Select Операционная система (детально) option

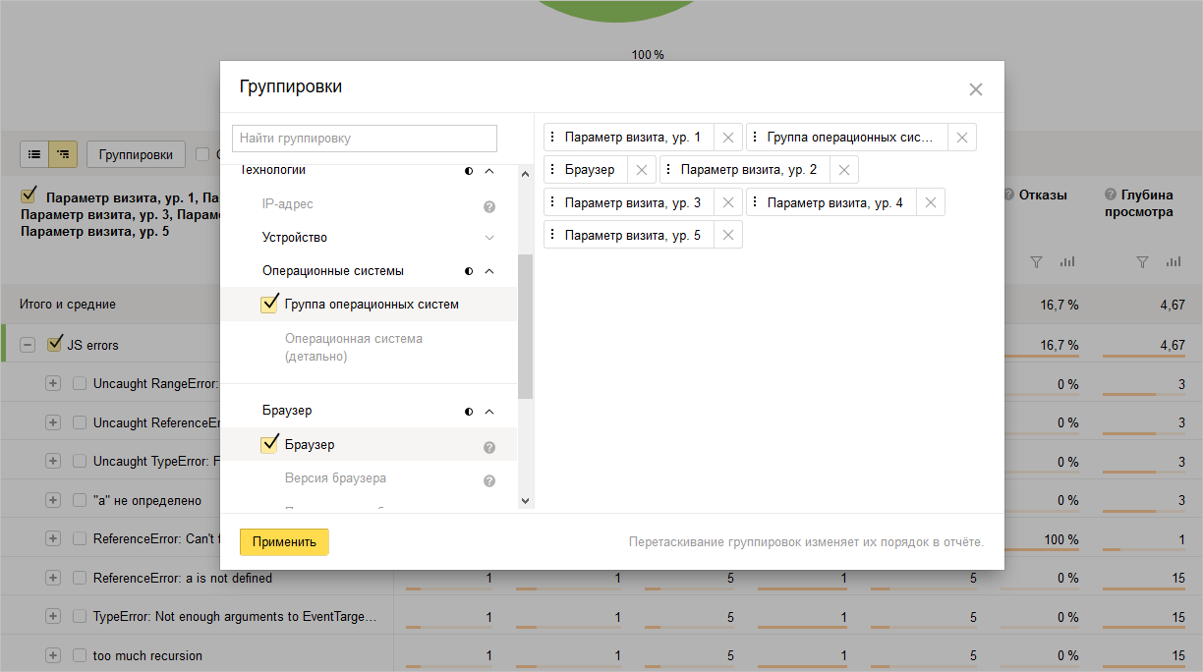coord(354,348)
